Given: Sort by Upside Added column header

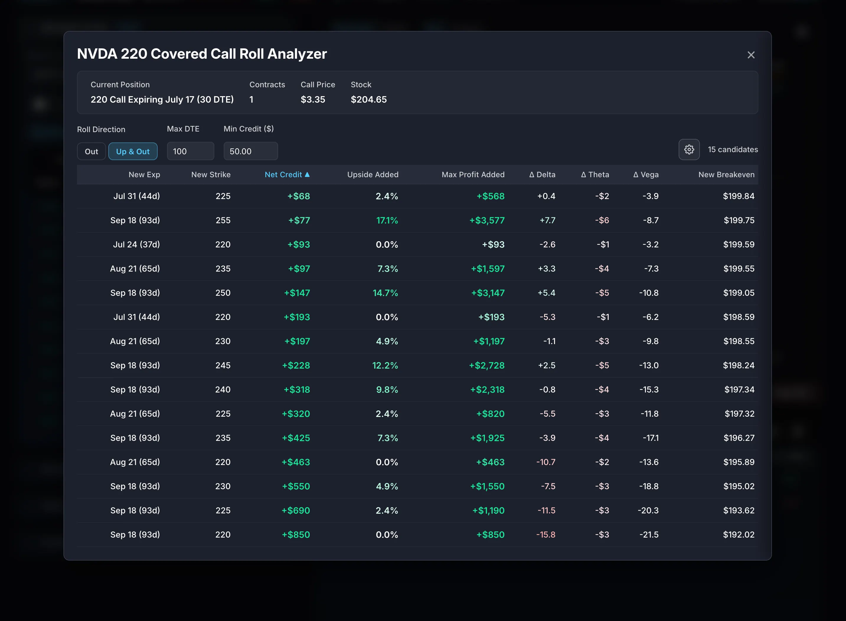Looking at the screenshot, I should click(373, 175).
